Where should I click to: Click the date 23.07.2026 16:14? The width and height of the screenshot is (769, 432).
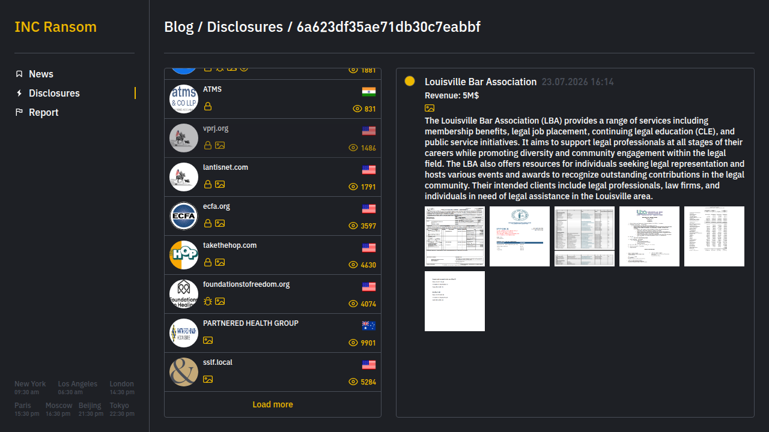[578, 82]
